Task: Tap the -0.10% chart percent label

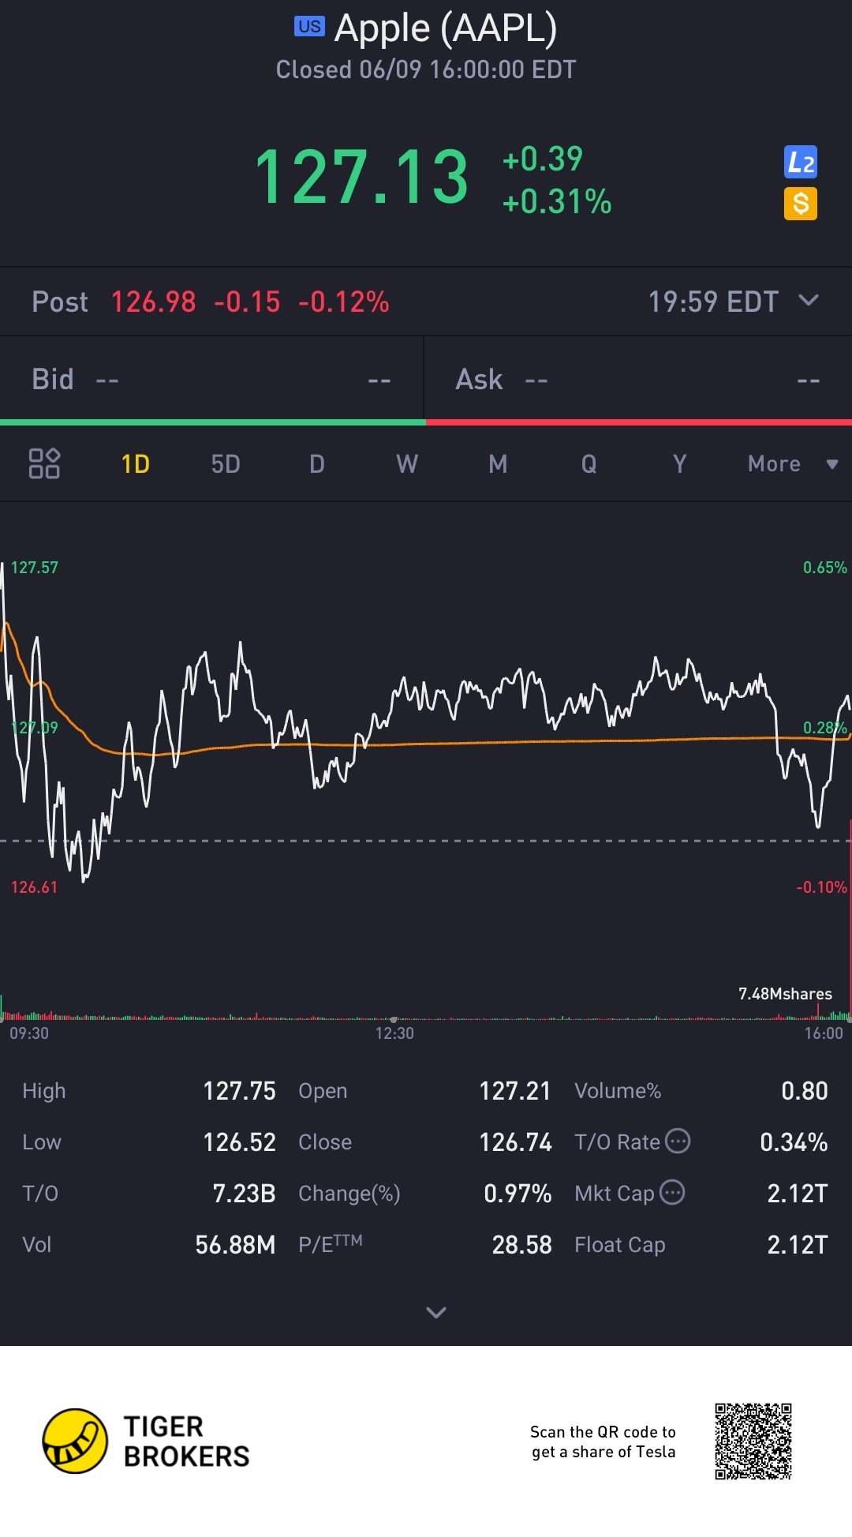Action: point(822,887)
